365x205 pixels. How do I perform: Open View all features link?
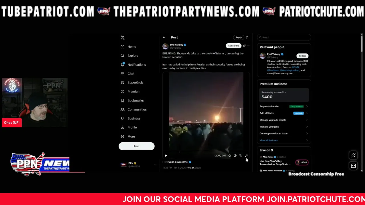[268, 140]
